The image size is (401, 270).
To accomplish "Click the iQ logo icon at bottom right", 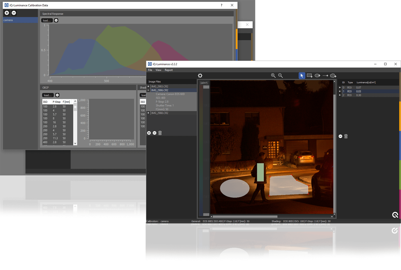I will pos(395,215).
